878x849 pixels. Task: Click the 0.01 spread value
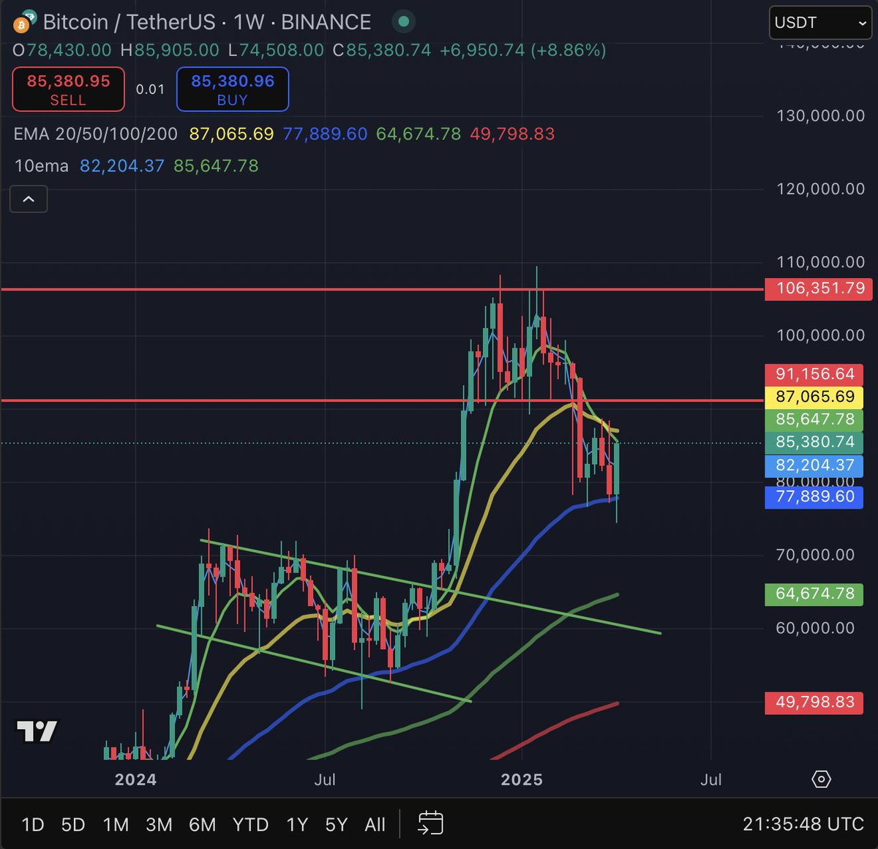click(x=150, y=89)
